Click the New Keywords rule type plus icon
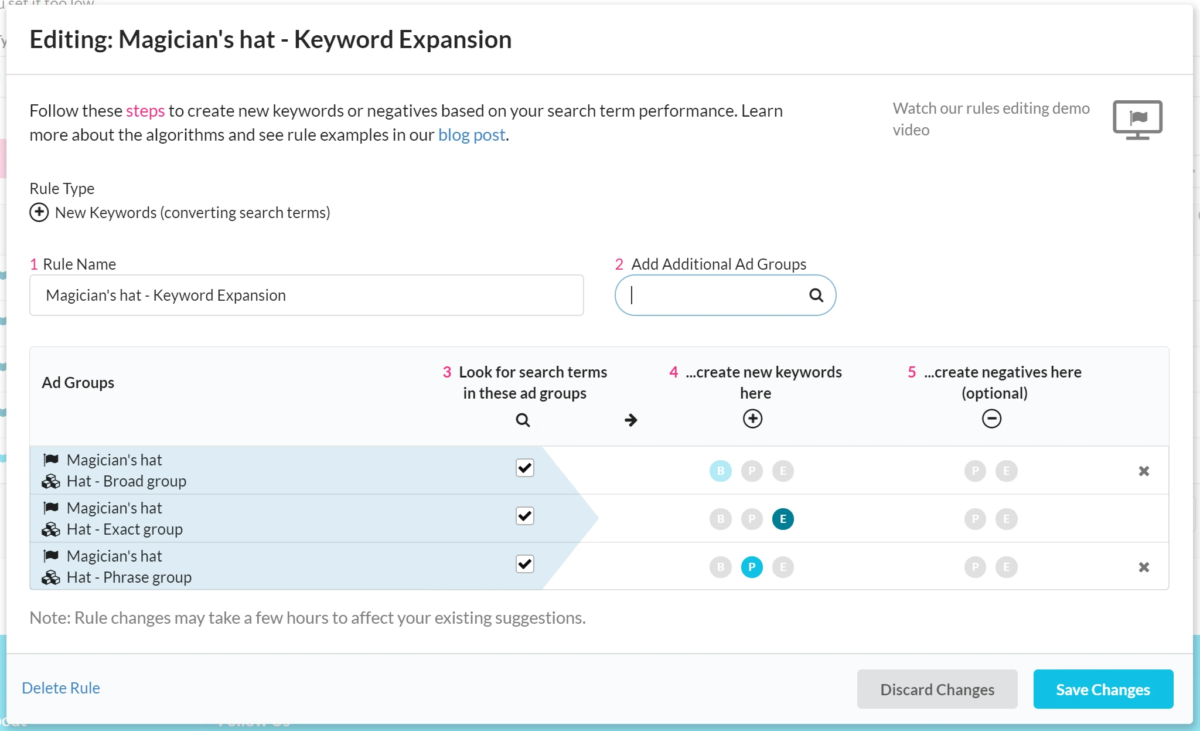The width and height of the screenshot is (1200, 731). coord(39,212)
